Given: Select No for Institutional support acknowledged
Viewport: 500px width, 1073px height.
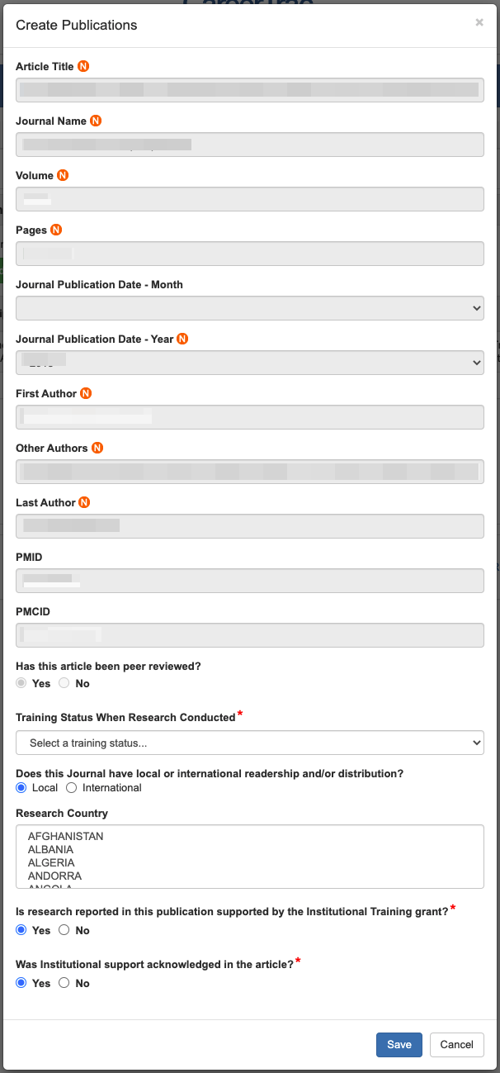Looking at the screenshot, I should point(64,984).
